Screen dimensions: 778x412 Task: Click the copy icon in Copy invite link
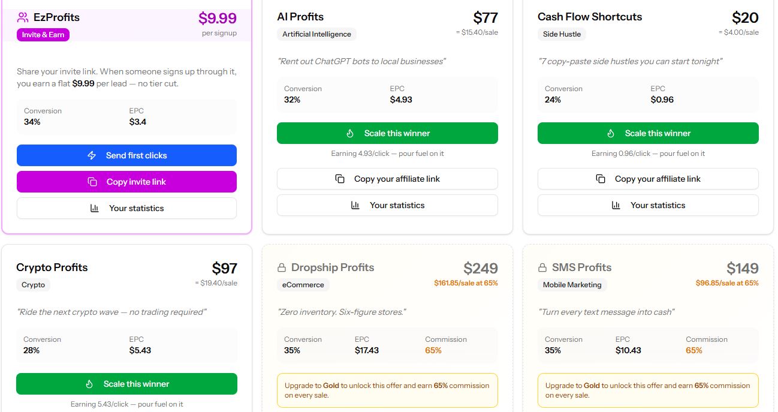coord(93,181)
